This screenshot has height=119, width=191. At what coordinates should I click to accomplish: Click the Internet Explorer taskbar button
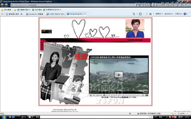[x=24, y=117]
